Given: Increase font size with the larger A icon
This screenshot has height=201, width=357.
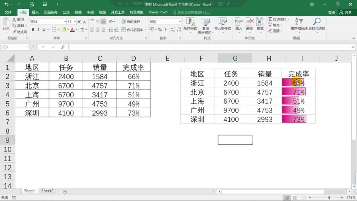Looking at the screenshot, I should [79, 22].
